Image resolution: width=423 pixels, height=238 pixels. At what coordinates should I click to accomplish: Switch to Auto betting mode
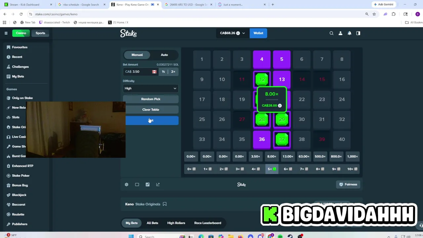coord(164,55)
